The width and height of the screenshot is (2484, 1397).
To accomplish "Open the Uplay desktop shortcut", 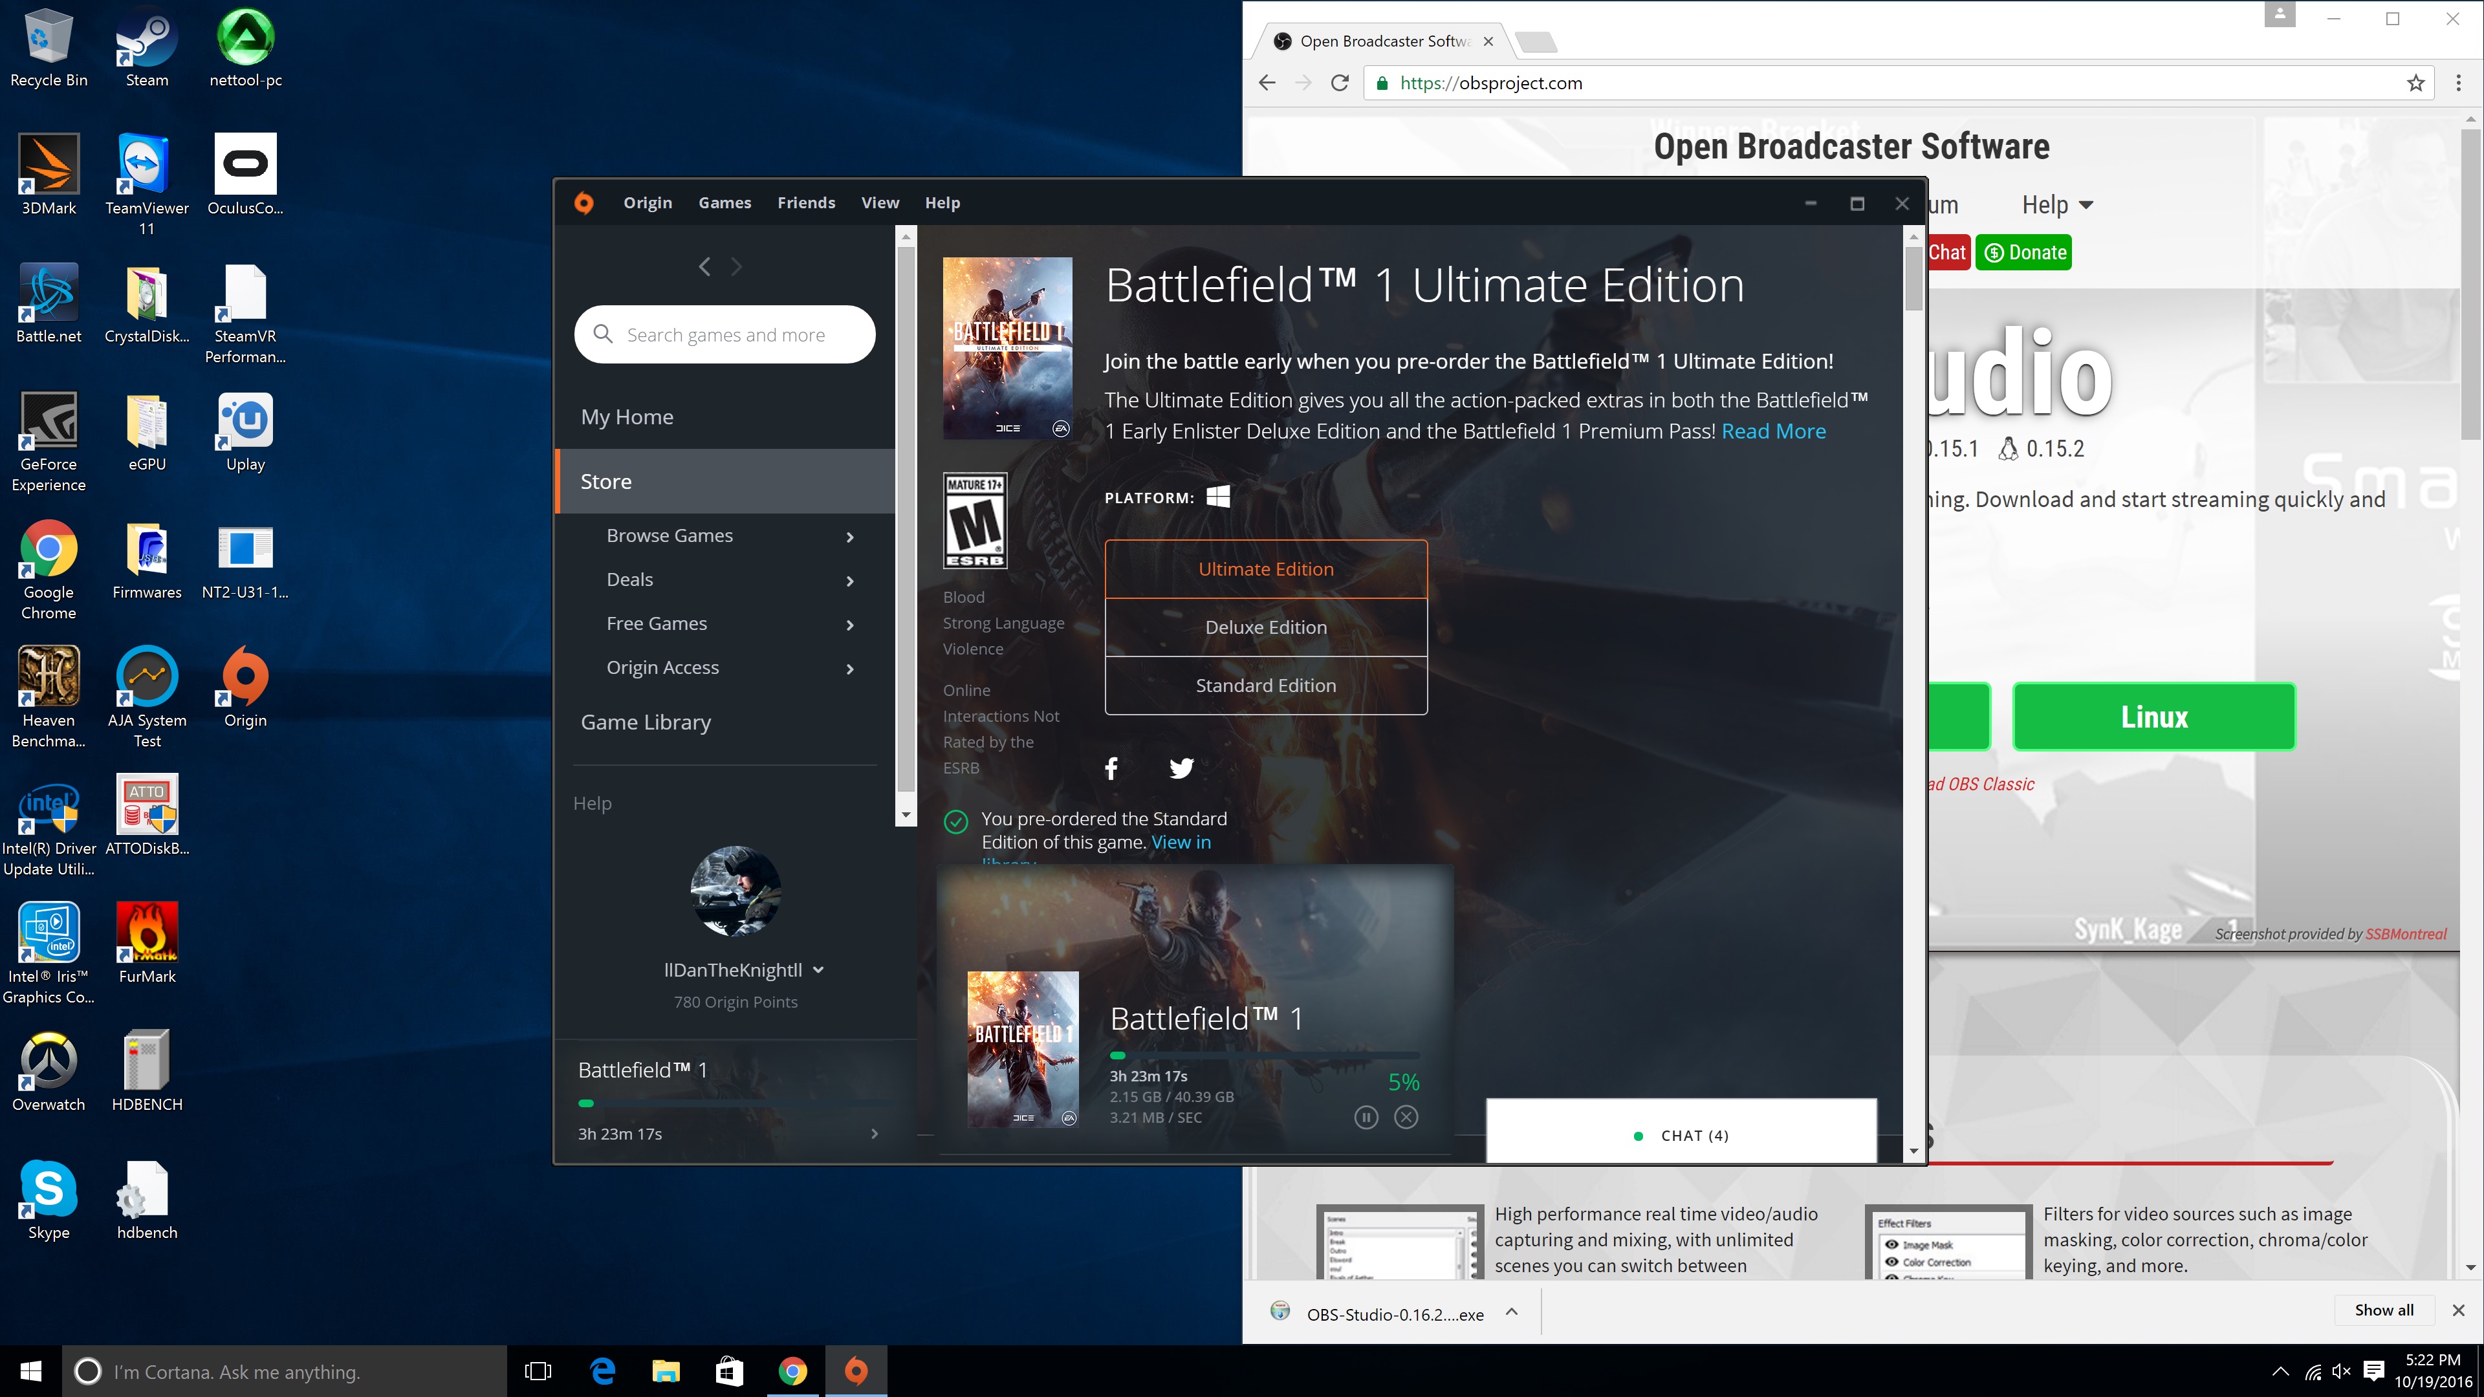I will [x=245, y=432].
